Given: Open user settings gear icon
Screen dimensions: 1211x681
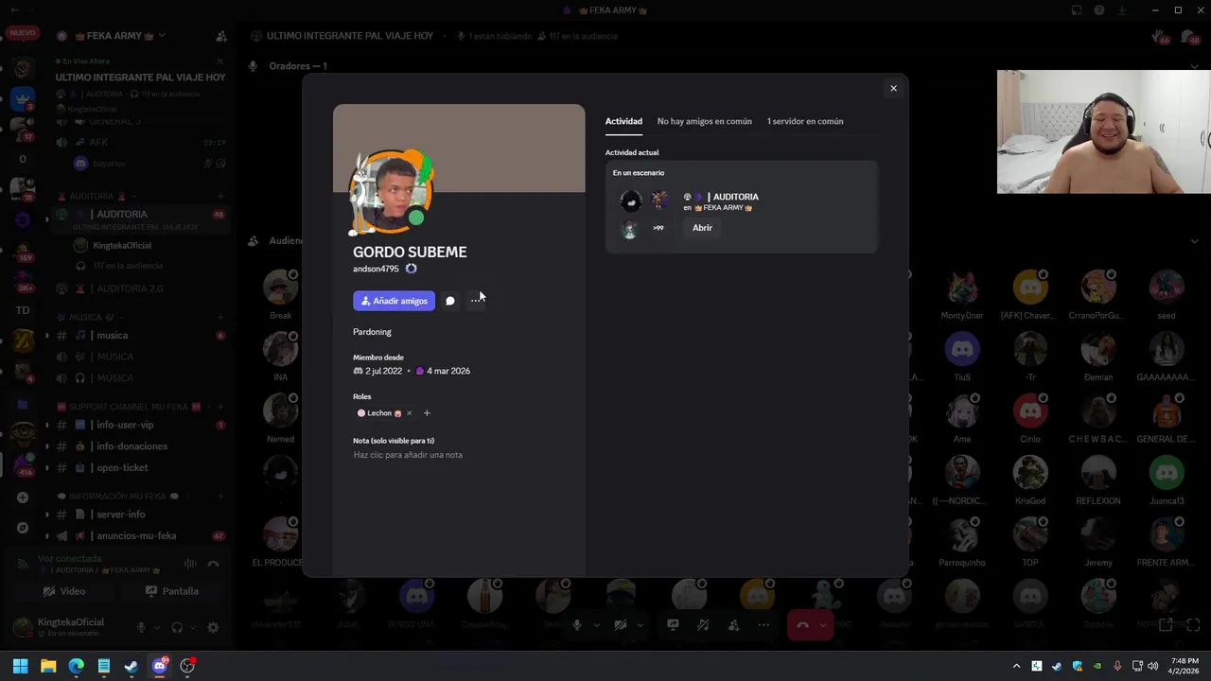Looking at the screenshot, I should tap(213, 627).
